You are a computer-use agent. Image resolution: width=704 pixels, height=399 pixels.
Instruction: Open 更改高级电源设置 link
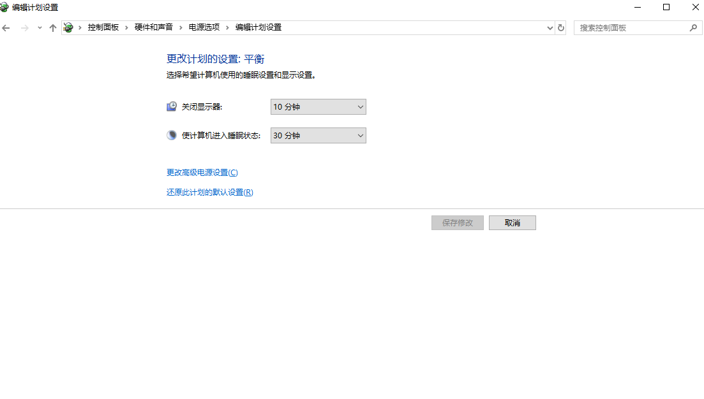[200, 172]
